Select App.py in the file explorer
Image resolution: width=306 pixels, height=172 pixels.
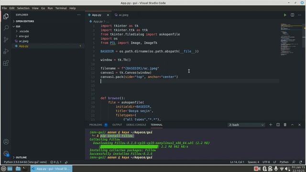pos(23,46)
